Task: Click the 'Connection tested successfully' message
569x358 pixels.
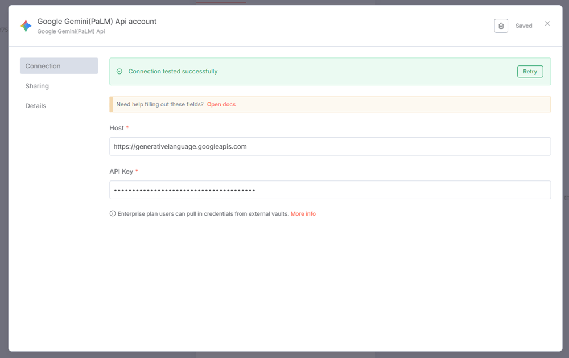Action: click(173, 72)
